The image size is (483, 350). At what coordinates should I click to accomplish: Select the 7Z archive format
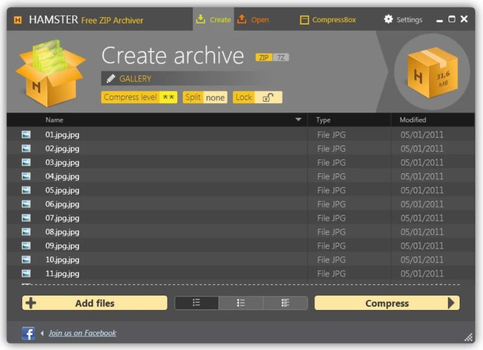(281, 58)
